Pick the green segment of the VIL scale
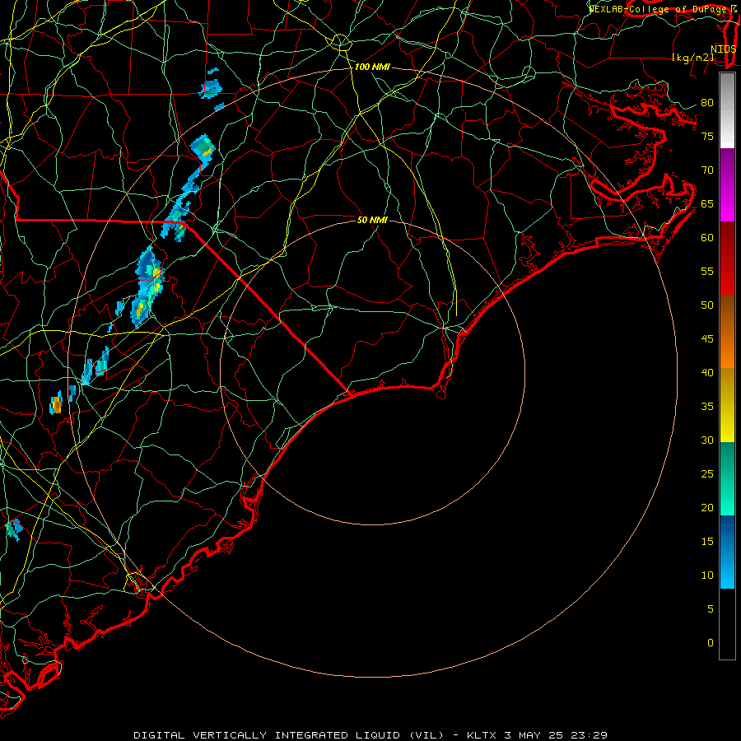Image resolution: width=741 pixels, height=741 pixels. point(727,478)
